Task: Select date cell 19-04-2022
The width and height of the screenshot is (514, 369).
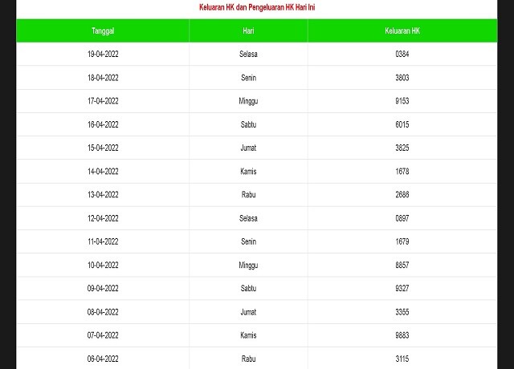Action: click(103, 54)
